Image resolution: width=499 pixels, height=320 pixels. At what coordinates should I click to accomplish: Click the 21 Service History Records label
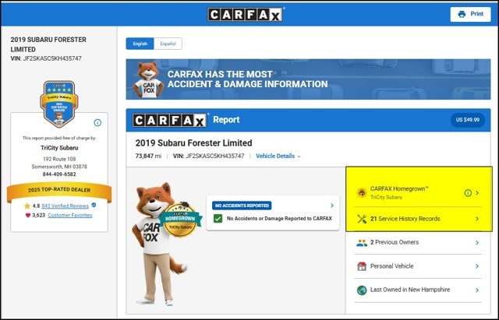405,219
